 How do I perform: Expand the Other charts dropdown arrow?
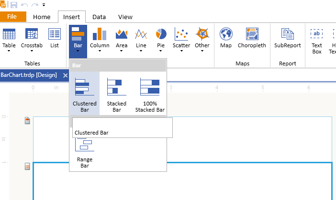coord(202,51)
